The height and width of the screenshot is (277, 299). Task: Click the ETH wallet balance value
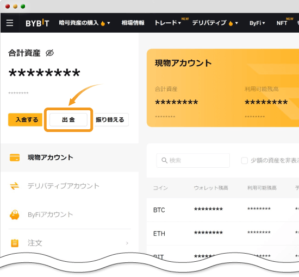[208, 232]
